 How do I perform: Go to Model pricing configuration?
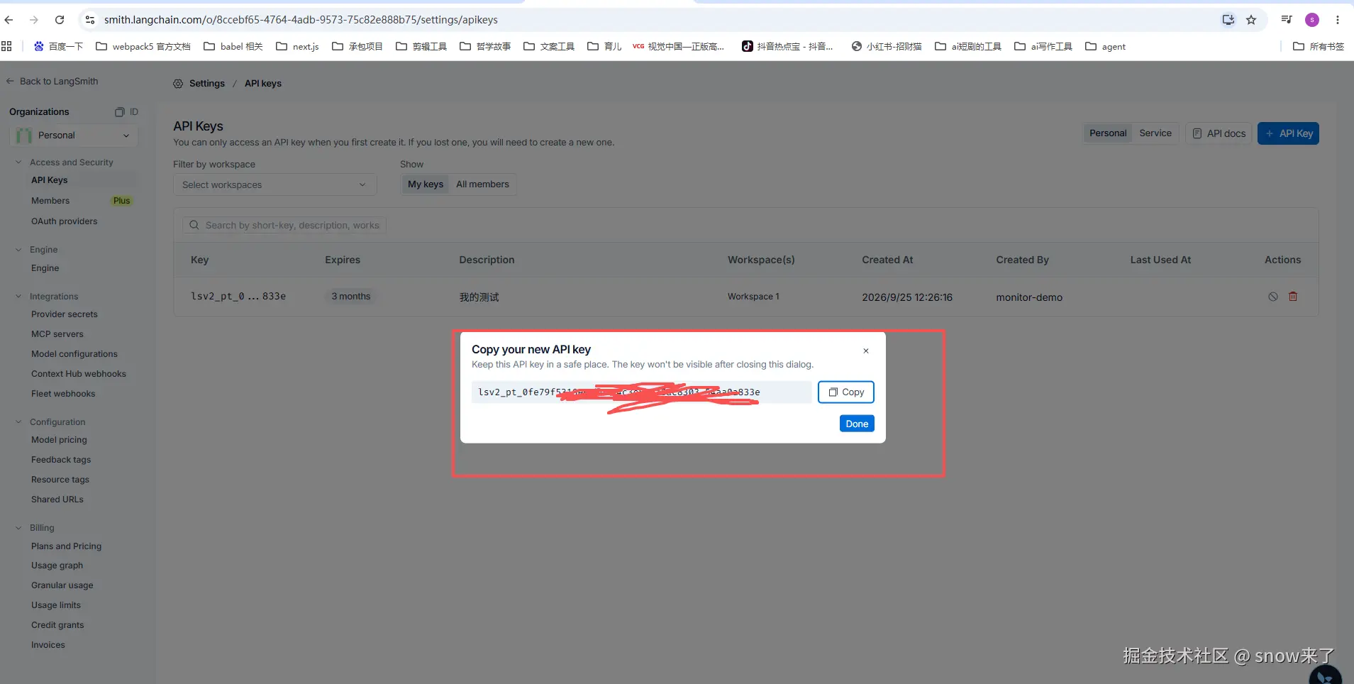click(x=59, y=440)
